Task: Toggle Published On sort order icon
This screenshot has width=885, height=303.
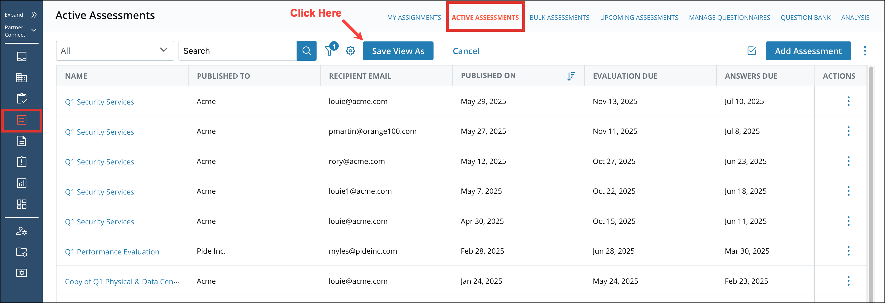Action: [571, 76]
